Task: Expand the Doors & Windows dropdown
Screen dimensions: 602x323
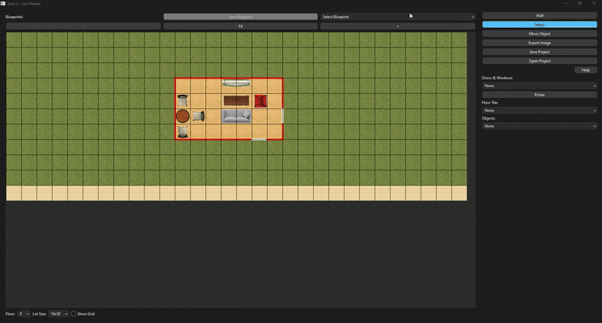Action: [x=540, y=86]
